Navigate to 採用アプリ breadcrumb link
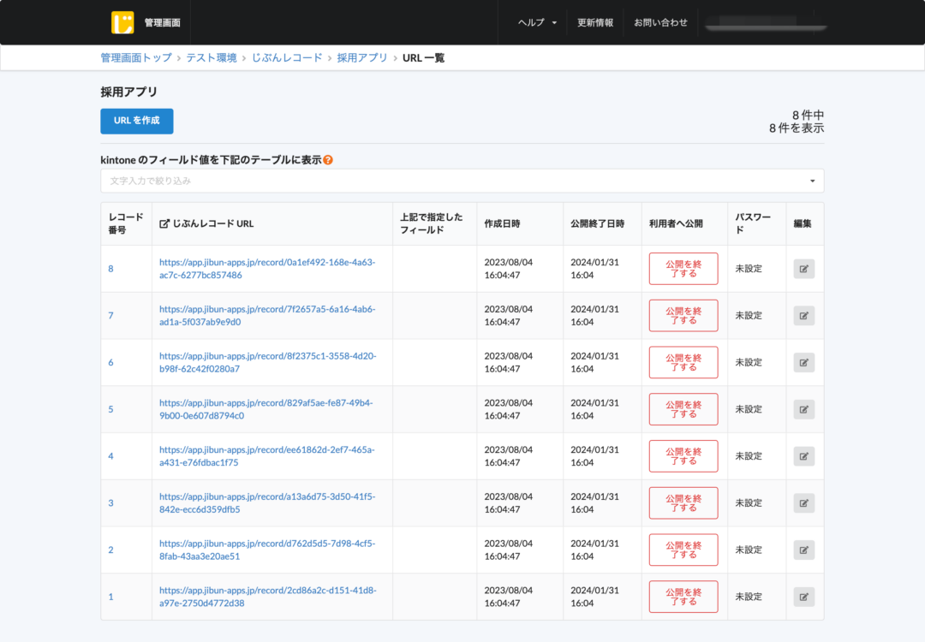Viewport: 925px width, 642px height. [362, 58]
